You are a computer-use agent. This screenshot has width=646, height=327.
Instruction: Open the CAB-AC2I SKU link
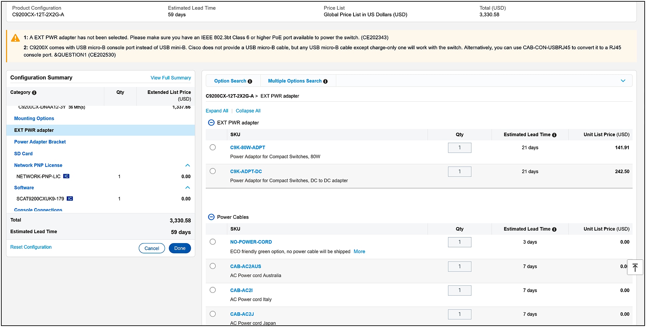(x=241, y=290)
